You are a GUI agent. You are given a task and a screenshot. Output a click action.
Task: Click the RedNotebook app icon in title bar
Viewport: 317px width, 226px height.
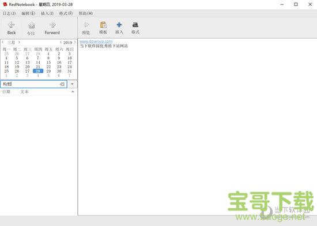[x=5, y=4]
